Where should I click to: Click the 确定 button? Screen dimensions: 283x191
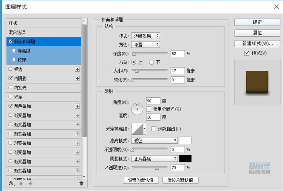257,22
